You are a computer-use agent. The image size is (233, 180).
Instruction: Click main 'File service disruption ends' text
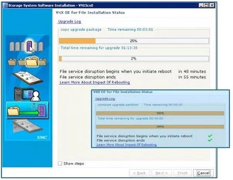tap(88, 77)
